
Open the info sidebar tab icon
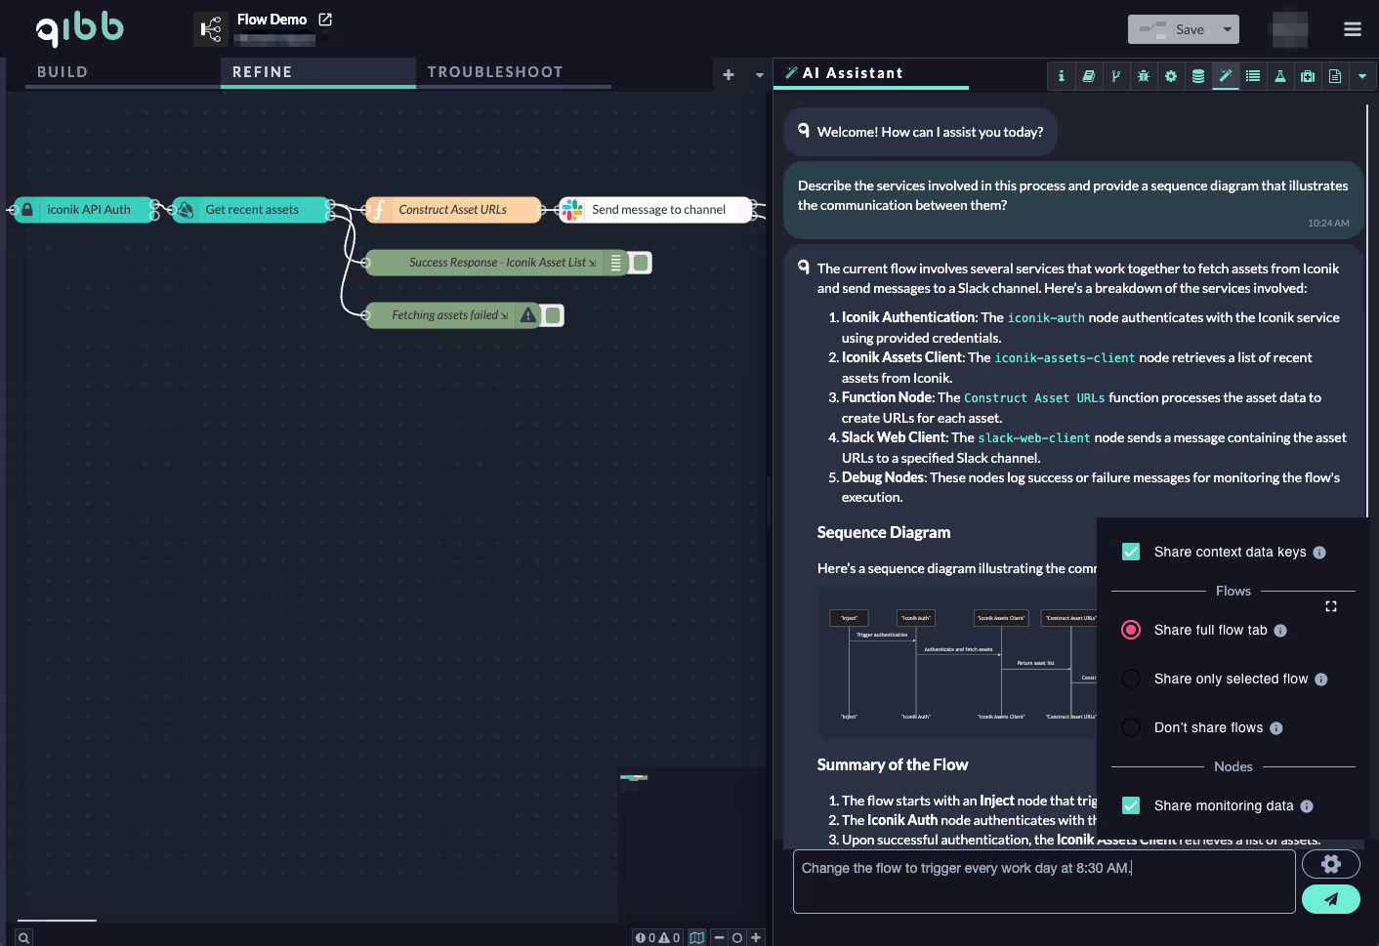pyautogui.click(x=1061, y=76)
